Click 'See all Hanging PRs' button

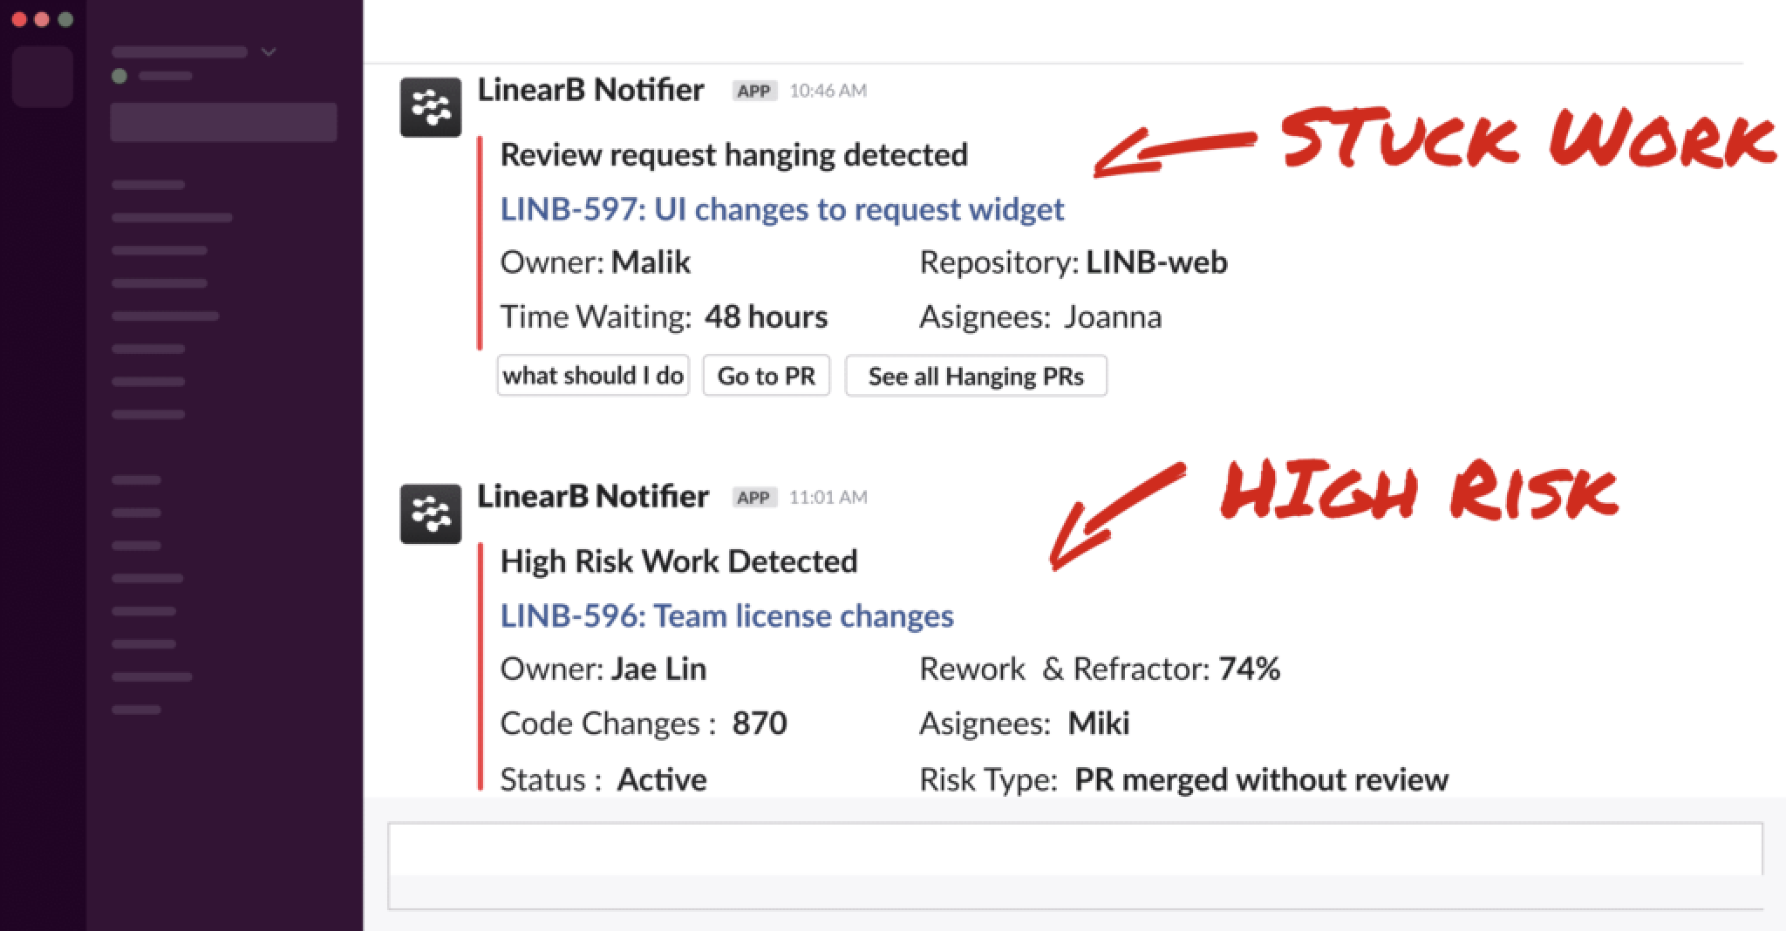pyautogui.click(x=976, y=376)
